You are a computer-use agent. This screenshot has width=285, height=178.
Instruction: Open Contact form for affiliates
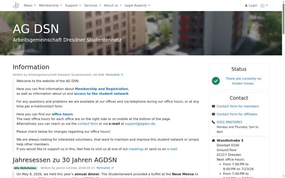[237, 114]
